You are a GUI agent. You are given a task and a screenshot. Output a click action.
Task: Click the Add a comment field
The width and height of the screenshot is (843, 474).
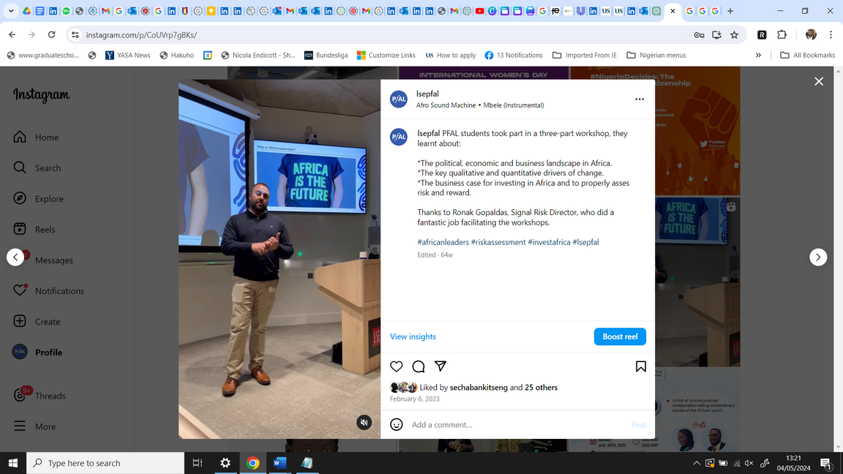click(512, 424)
